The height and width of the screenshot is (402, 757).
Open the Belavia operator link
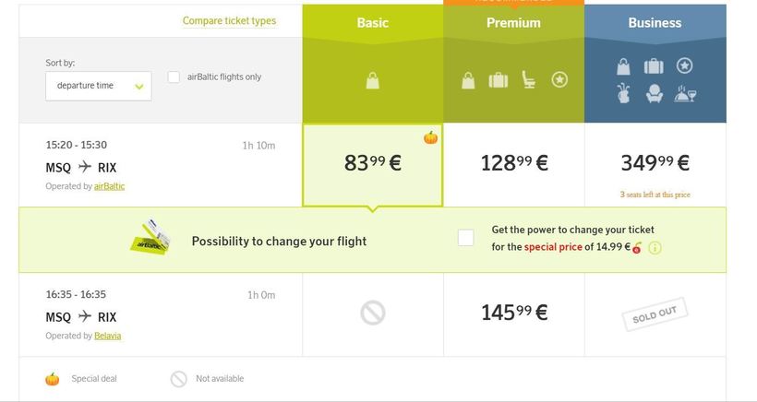tap(107, 336)
